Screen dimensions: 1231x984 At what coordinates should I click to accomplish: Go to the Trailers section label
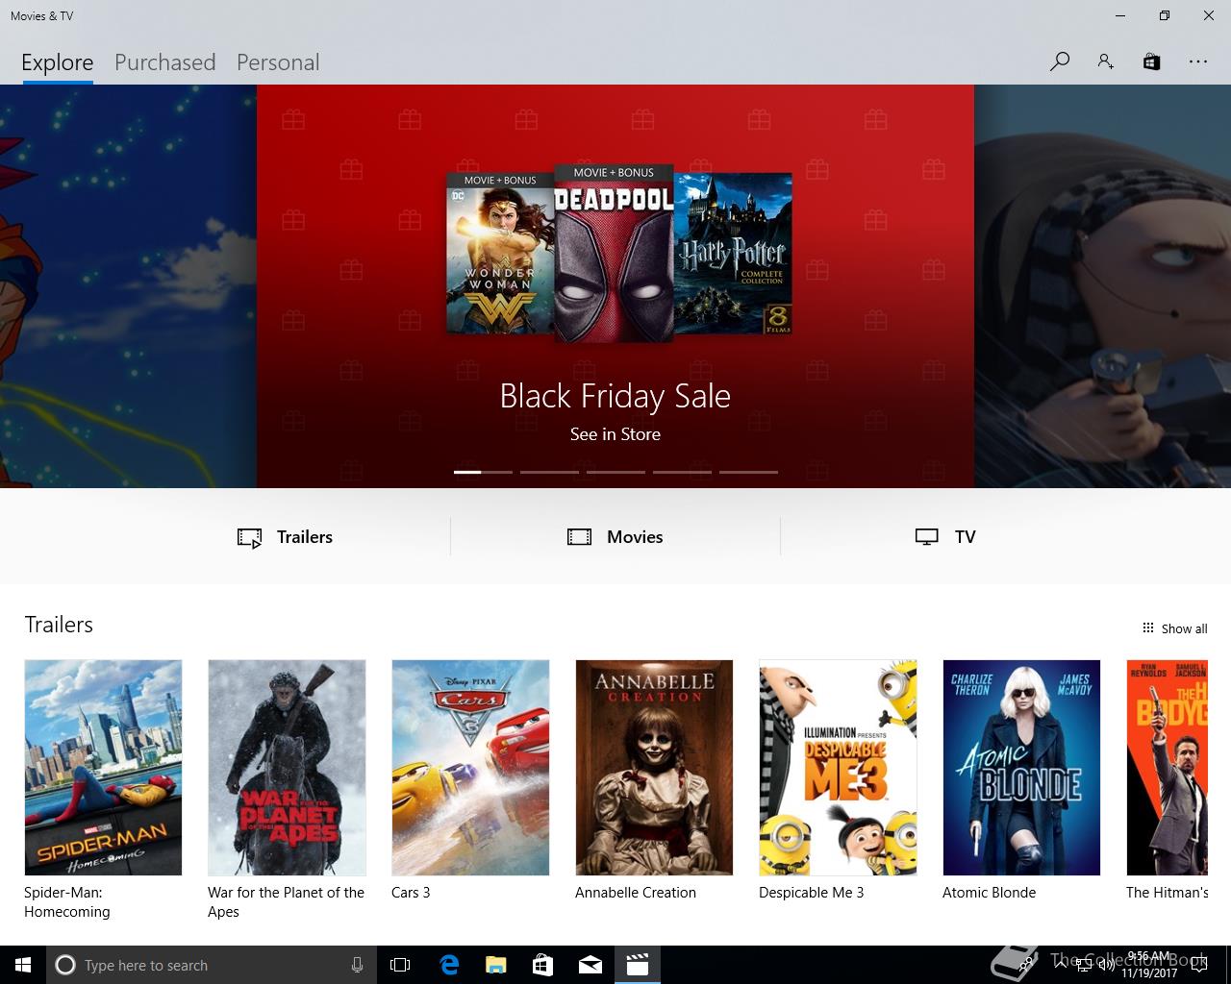coord(305,537)
